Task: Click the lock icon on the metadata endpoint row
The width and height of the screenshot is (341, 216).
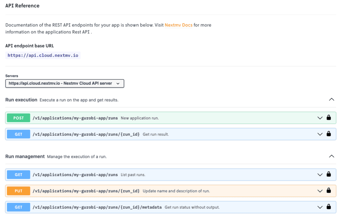Action: [329, 207]
